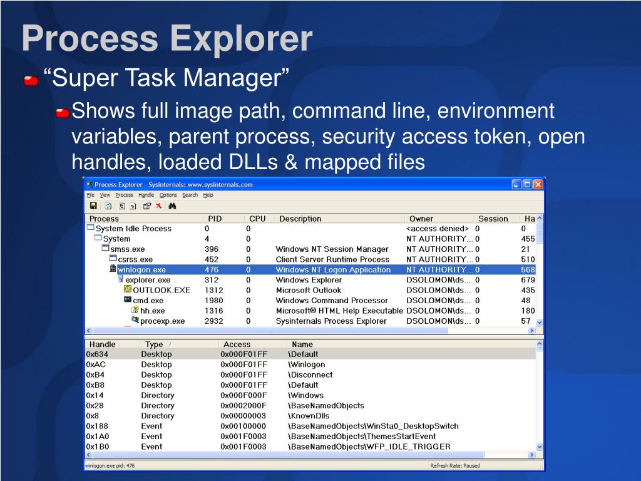The width and height of the screenshot is (641, 481).
Task: Select handle 0x634 \Default row
Action: 310,354
